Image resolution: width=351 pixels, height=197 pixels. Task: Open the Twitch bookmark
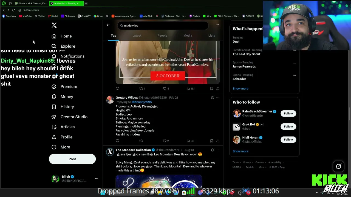click(x=195, y=16)
